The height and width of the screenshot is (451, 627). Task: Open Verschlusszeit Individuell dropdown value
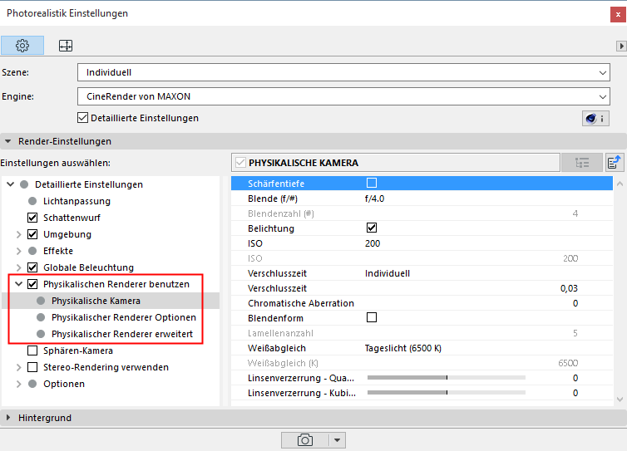click(x=388, y=273)
